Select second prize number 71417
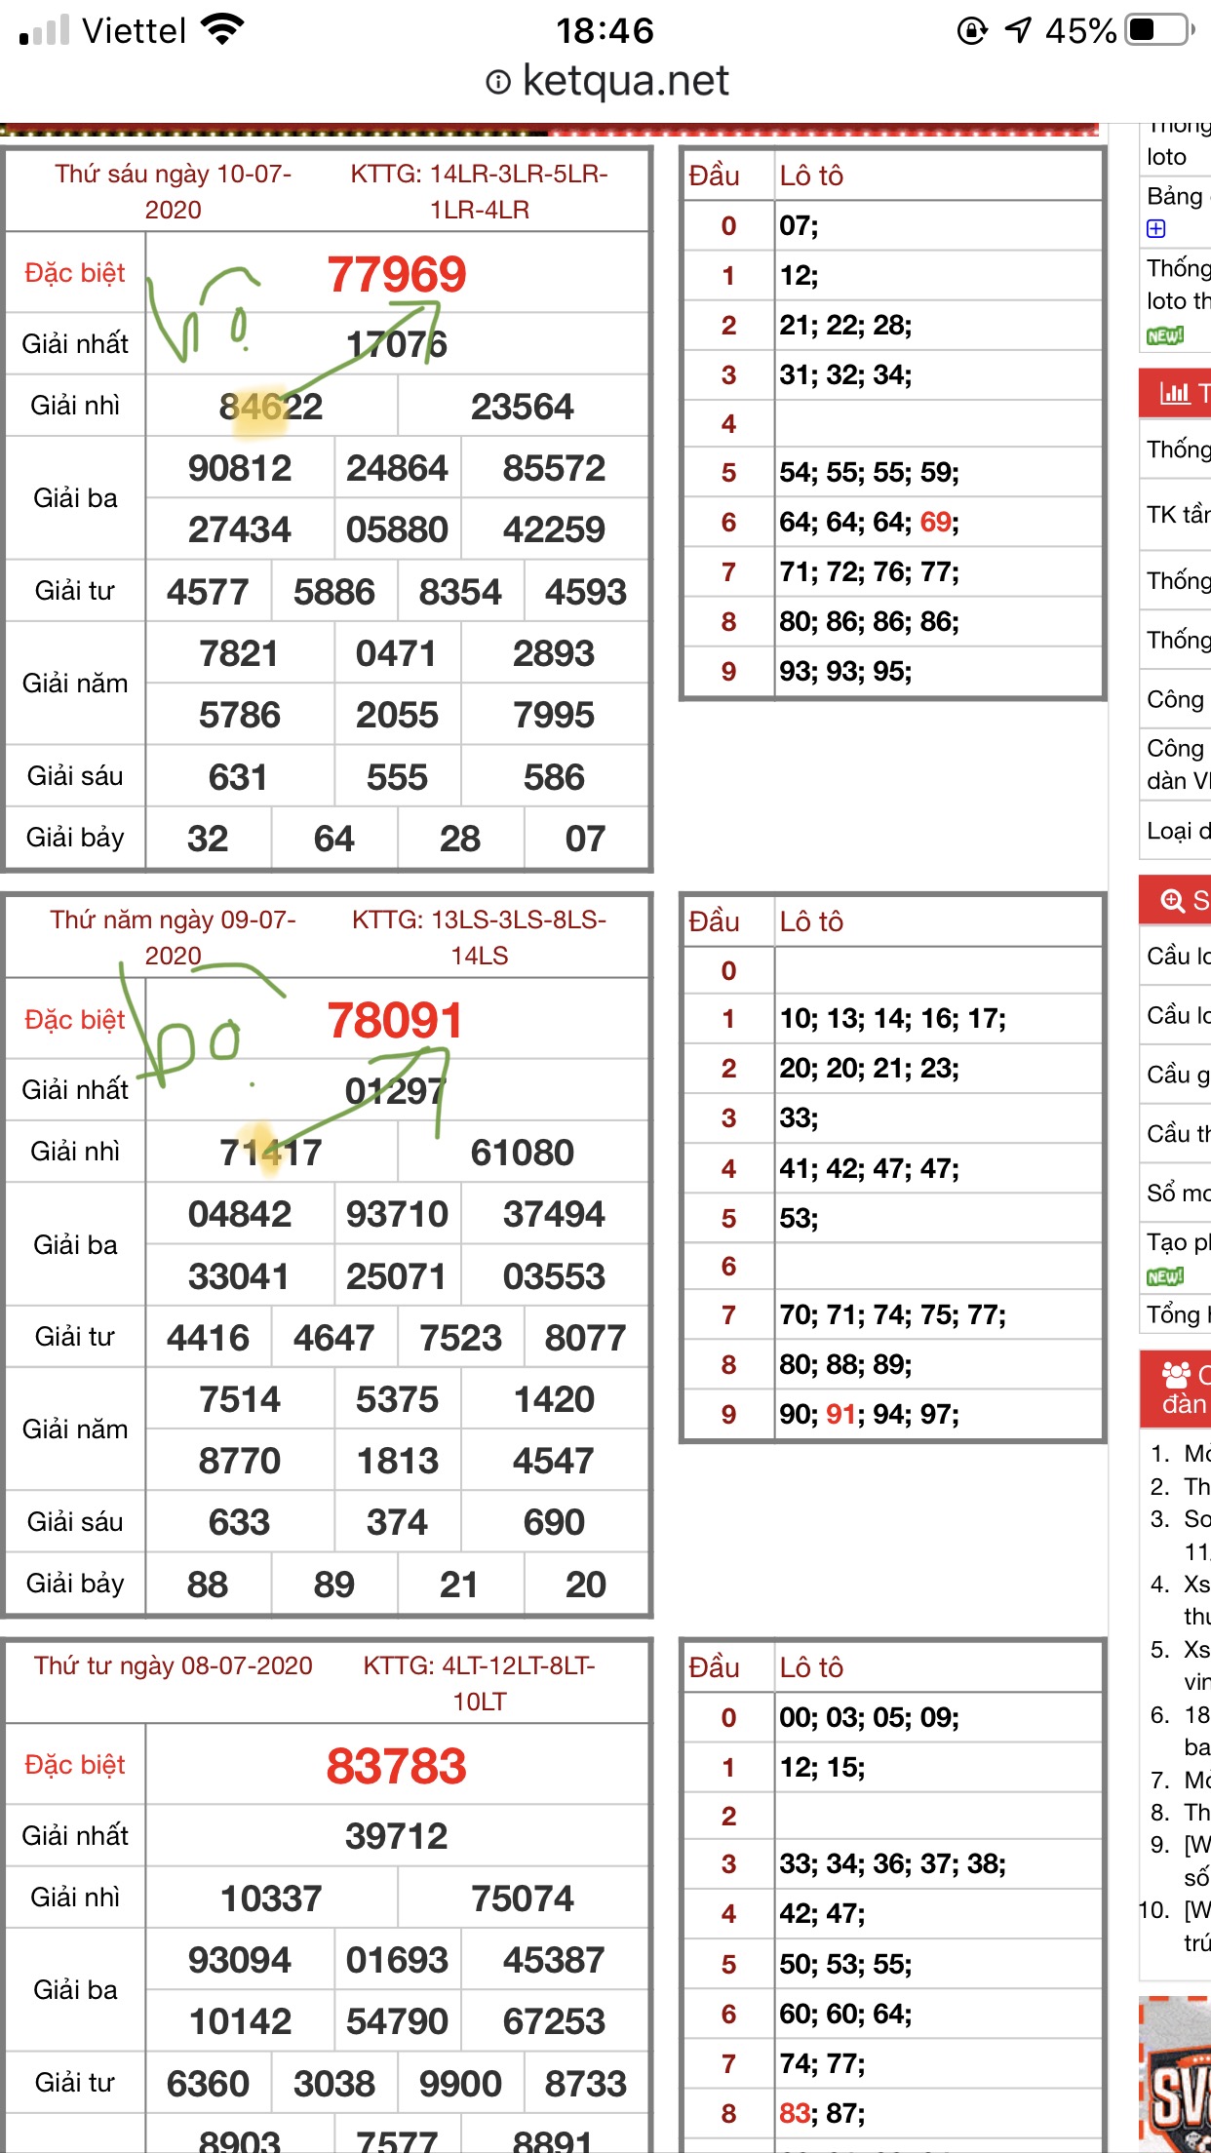This screenshot has height=2153, width=1211. click(x=271, y=1153)
